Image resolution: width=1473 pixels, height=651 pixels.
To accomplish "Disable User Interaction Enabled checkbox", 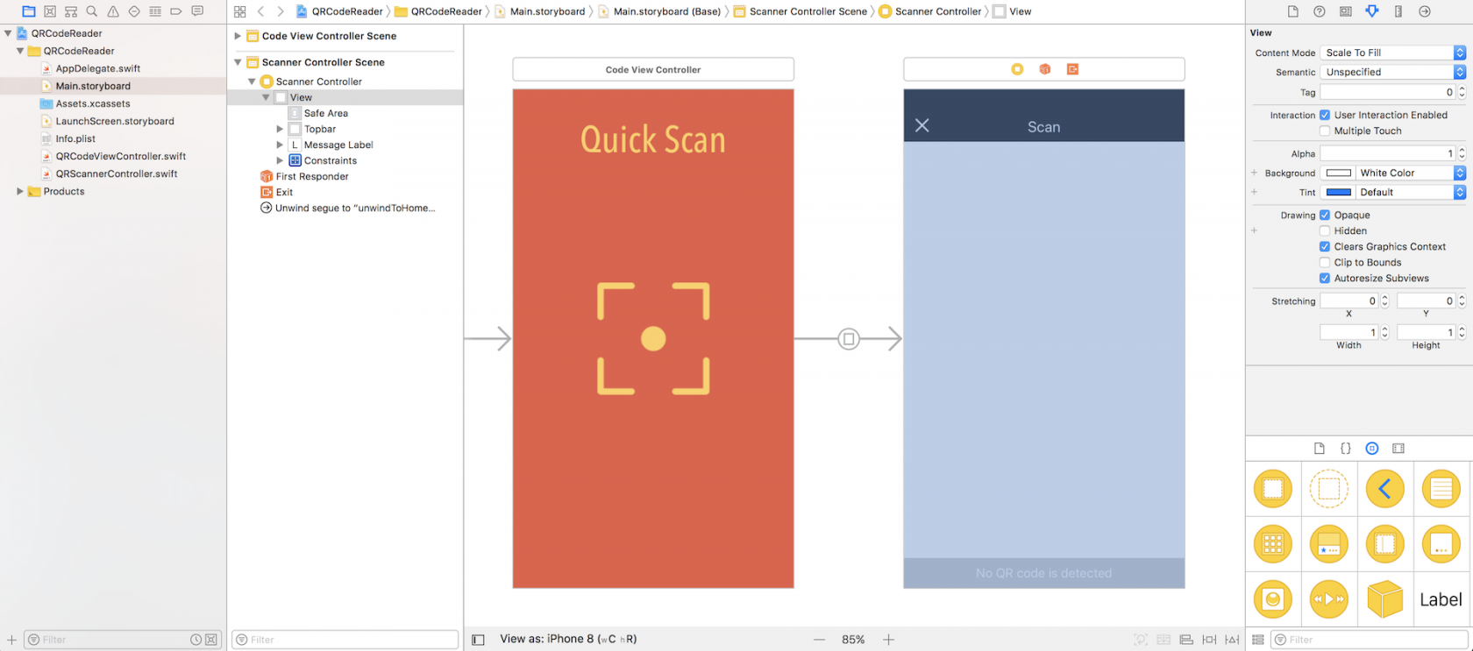I will [x=1325, y=115].
